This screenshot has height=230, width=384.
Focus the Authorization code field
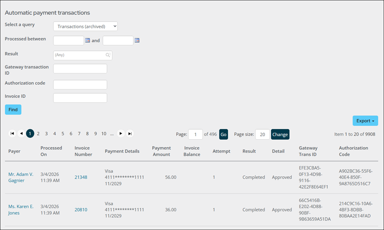coord(80,85)
